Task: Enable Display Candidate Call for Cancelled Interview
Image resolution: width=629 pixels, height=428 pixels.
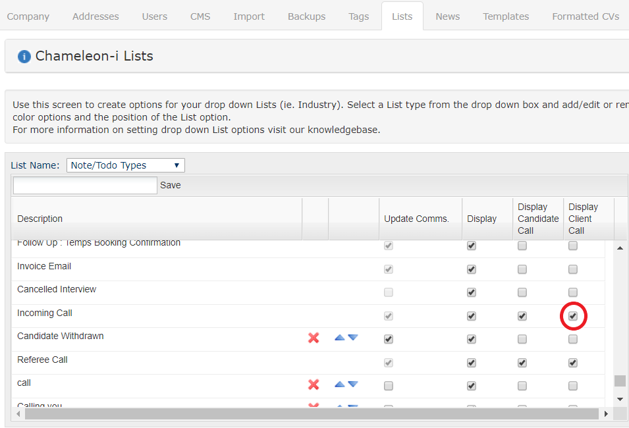Action: pos(522,292)
